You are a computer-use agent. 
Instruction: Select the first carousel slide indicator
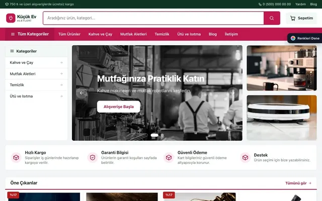154,135
